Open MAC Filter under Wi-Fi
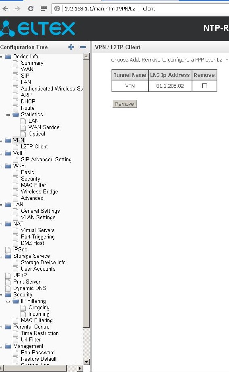The image size is (229, 372). click(33, 185)
